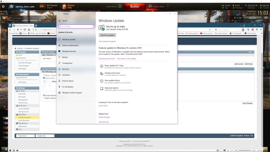Click Check for updates button
This screenshot has height=152, width=270.
point(107,35)
